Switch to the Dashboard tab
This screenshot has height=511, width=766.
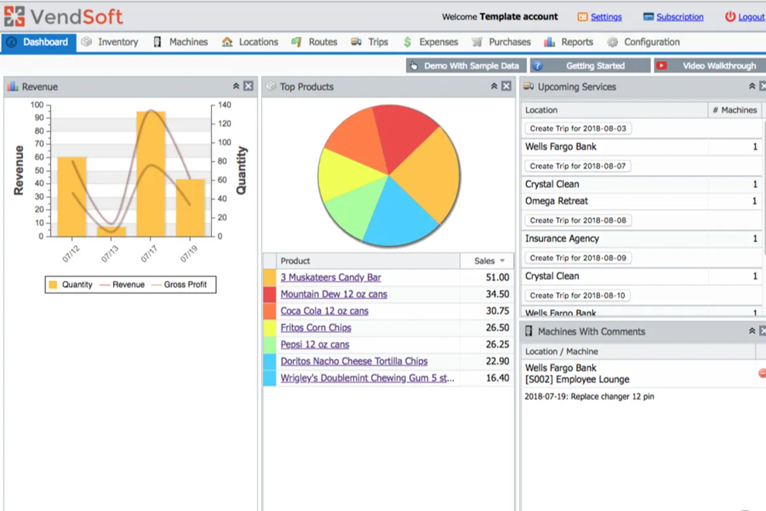(x=38, y=42)
